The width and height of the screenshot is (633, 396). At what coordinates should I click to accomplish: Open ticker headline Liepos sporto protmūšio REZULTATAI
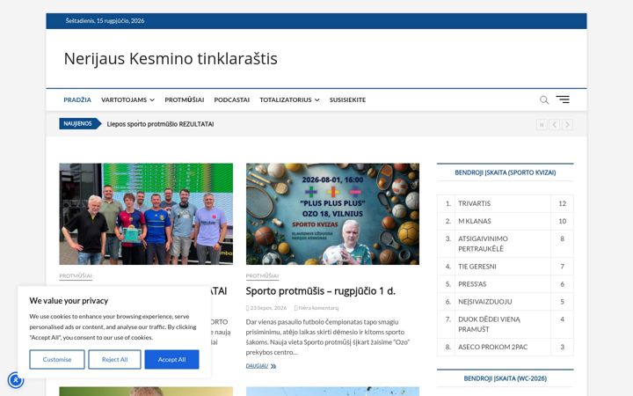(x=160, y=124)
